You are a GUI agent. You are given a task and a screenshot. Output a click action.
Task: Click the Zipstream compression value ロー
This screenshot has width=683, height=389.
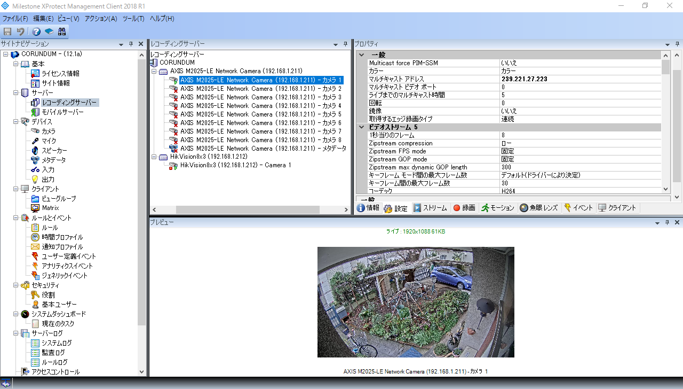(581, 143)
